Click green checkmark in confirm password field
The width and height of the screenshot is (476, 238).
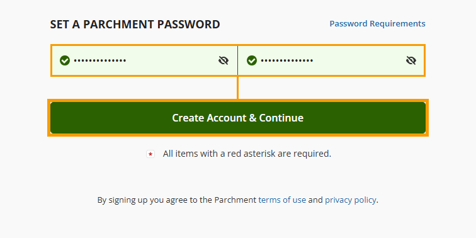(252, 60)
